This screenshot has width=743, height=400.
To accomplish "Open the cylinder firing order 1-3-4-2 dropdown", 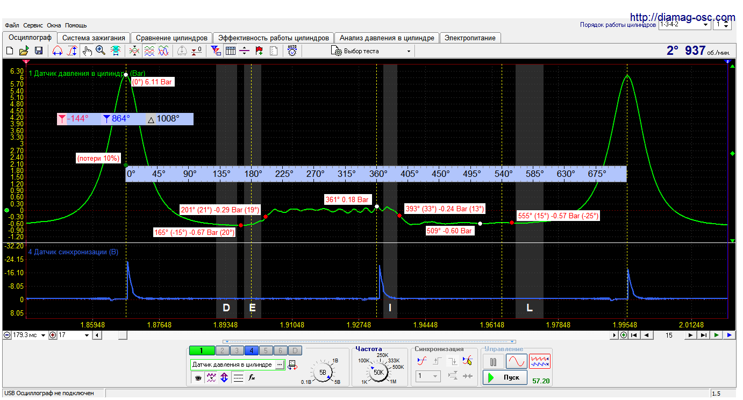I will 684,24.
